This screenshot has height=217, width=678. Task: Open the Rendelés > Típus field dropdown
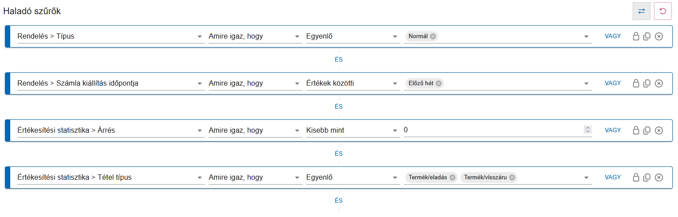click(x=200, y=36)
